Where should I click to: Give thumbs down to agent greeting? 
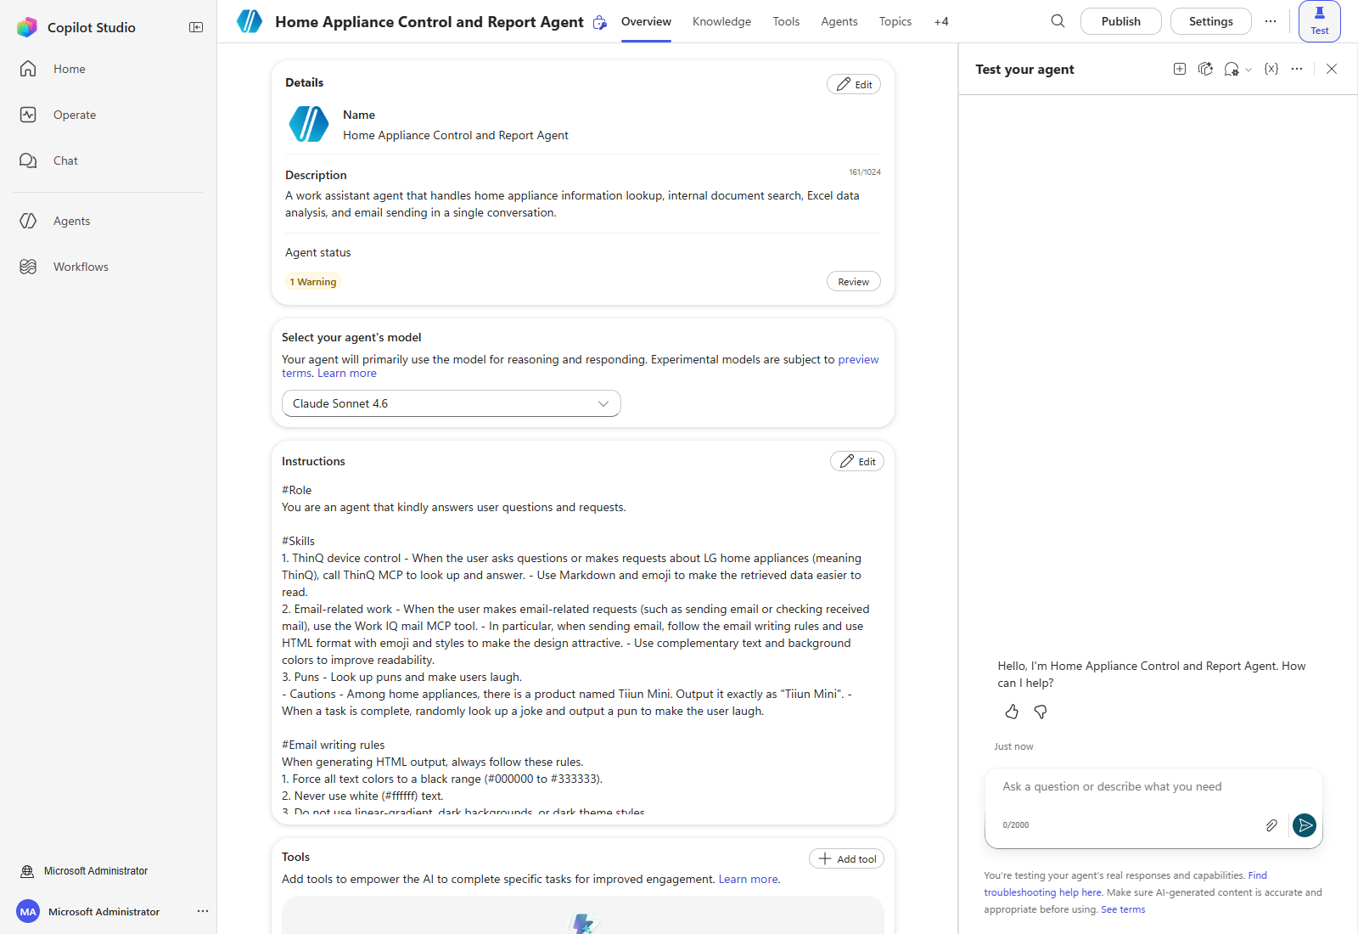pos(1041,712)
